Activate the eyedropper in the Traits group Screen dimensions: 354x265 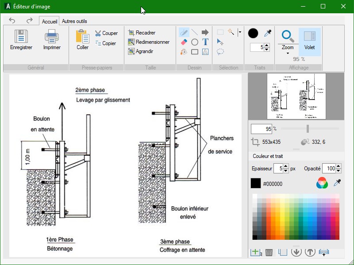pos(268,33)
